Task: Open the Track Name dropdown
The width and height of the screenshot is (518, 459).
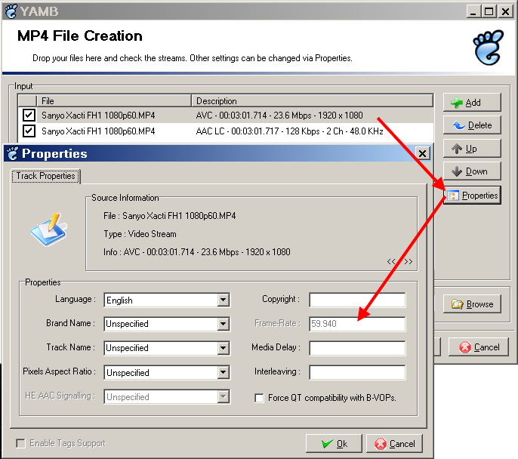Action: point(224,348)
